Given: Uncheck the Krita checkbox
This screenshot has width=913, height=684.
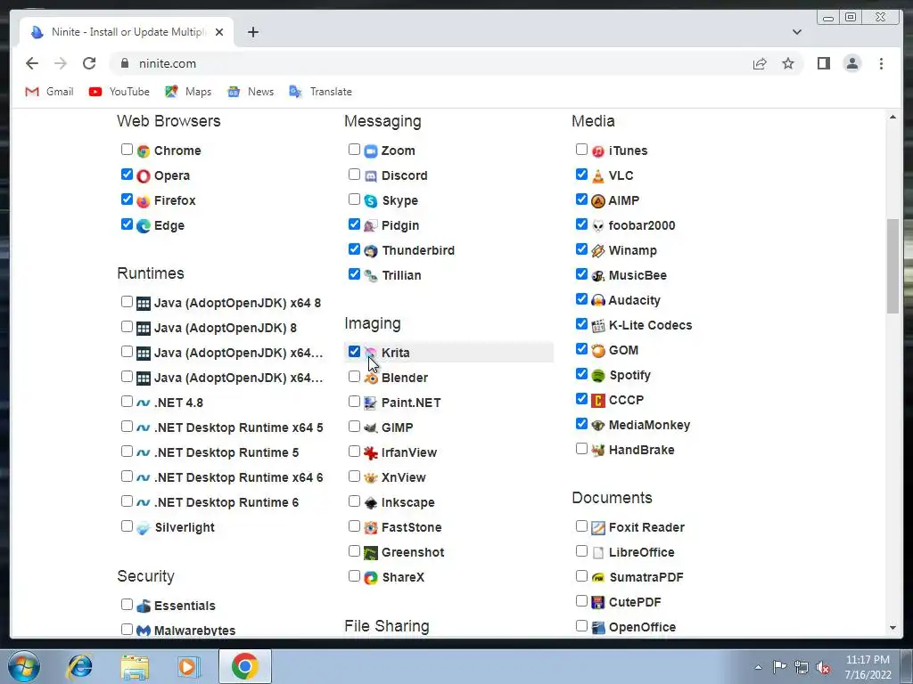Looking at the screenshot, I should point(354,351).
